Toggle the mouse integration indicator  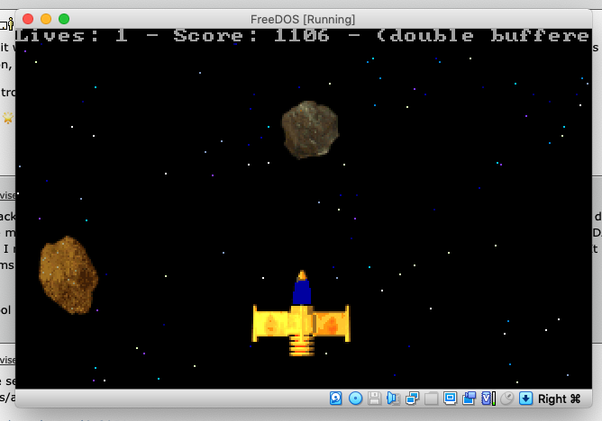[x=507, y=399]
